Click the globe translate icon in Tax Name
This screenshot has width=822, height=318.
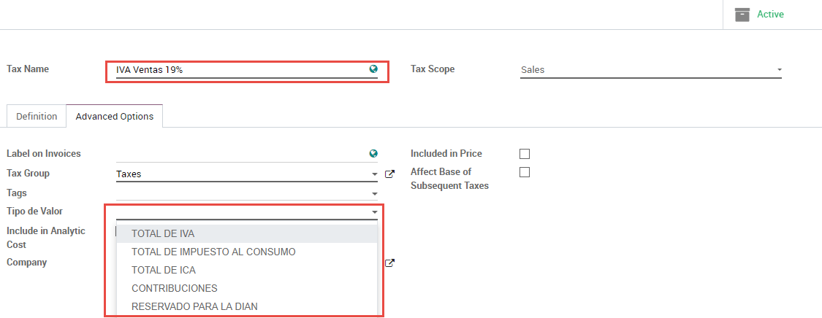[373, 69]
